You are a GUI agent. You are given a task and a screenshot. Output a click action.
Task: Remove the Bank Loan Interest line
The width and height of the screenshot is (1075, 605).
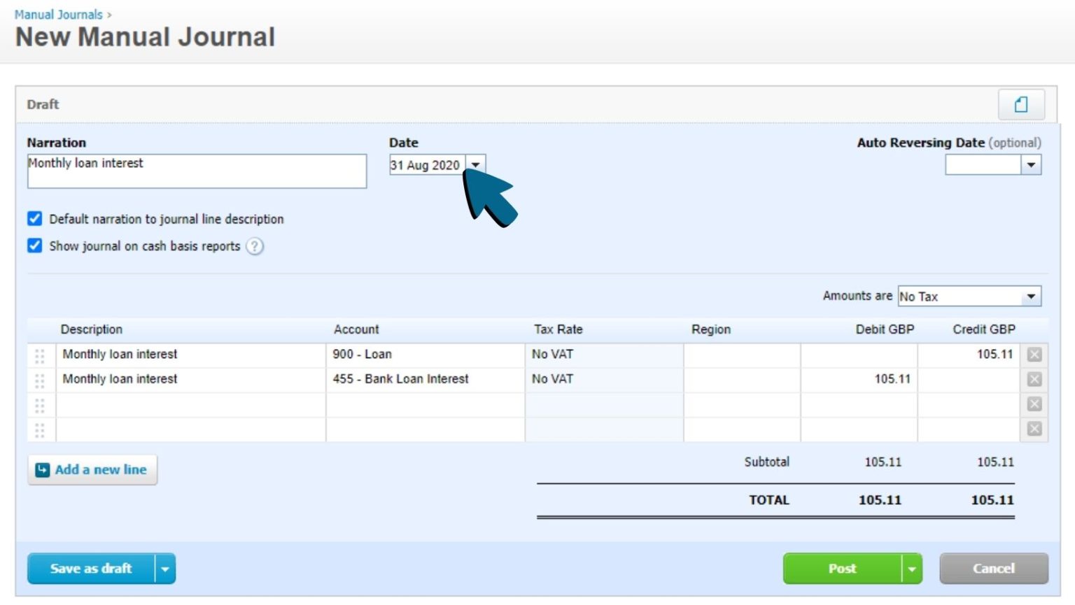click(x=1034, y=379)
